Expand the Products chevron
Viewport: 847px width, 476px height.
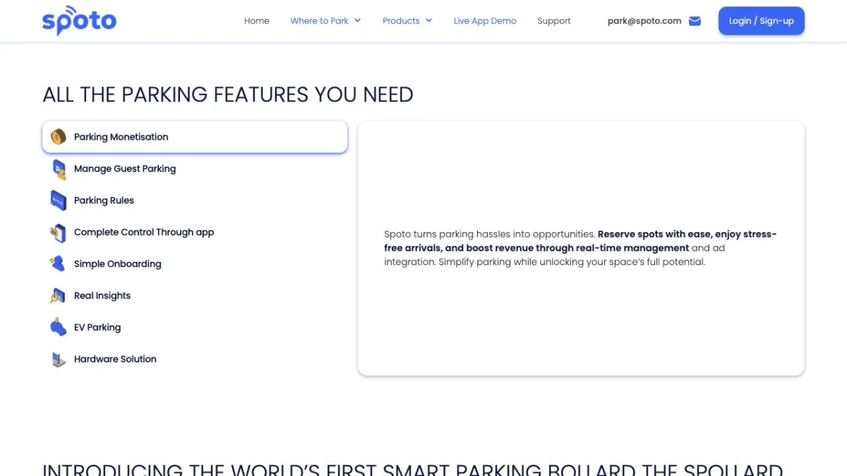pyautogui.click(x=428, y=20)
